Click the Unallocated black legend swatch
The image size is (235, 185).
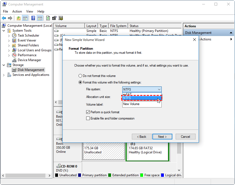(x=57, y=175)
